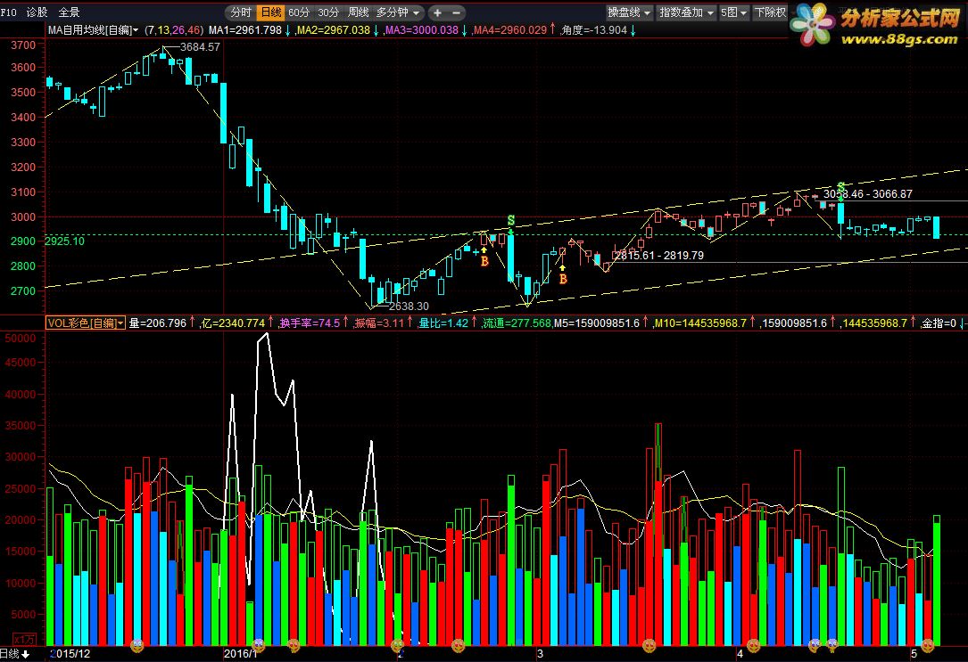The image size is (968, 662).
Task: Click the 亿=2340.774 turnover value
Action: [234, 323]
